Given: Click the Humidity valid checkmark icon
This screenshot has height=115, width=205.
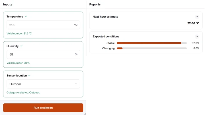Looking at the screenshot, I should [x=21, y=46].
